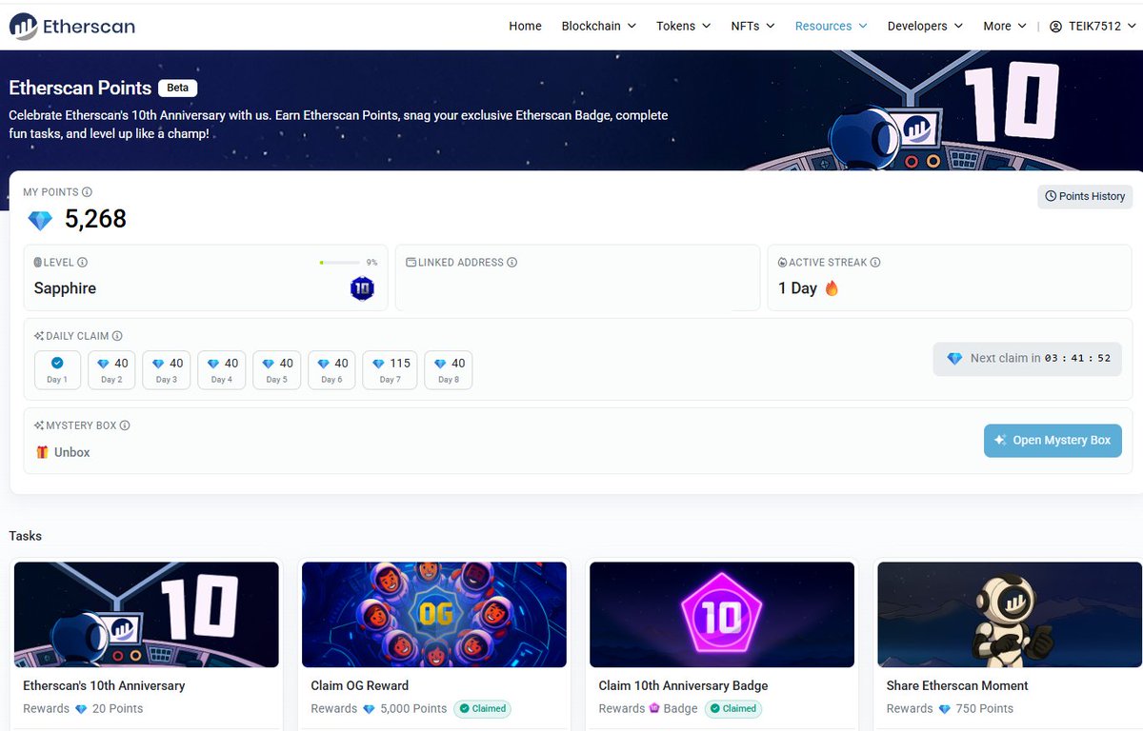1143x731 pixels.
Task: Expand the Blockchain dropdown menu
Action: pos(598,26)
